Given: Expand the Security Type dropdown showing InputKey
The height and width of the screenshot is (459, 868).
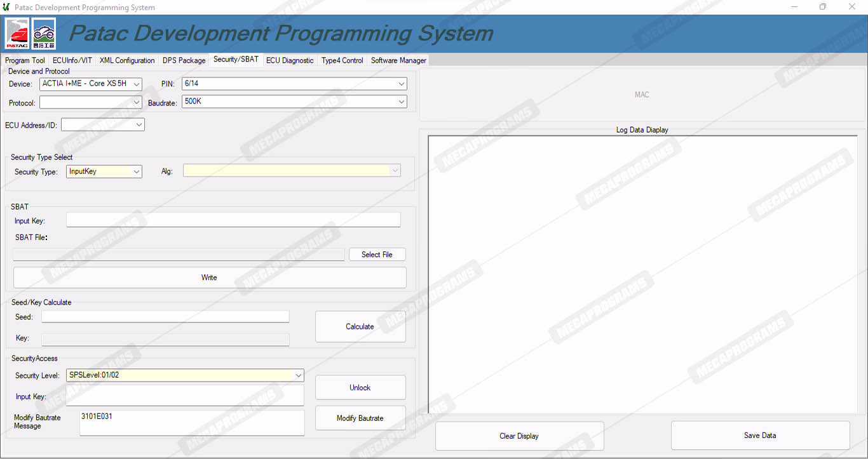Looking at the screenshot, I should [x=104, y=171].
